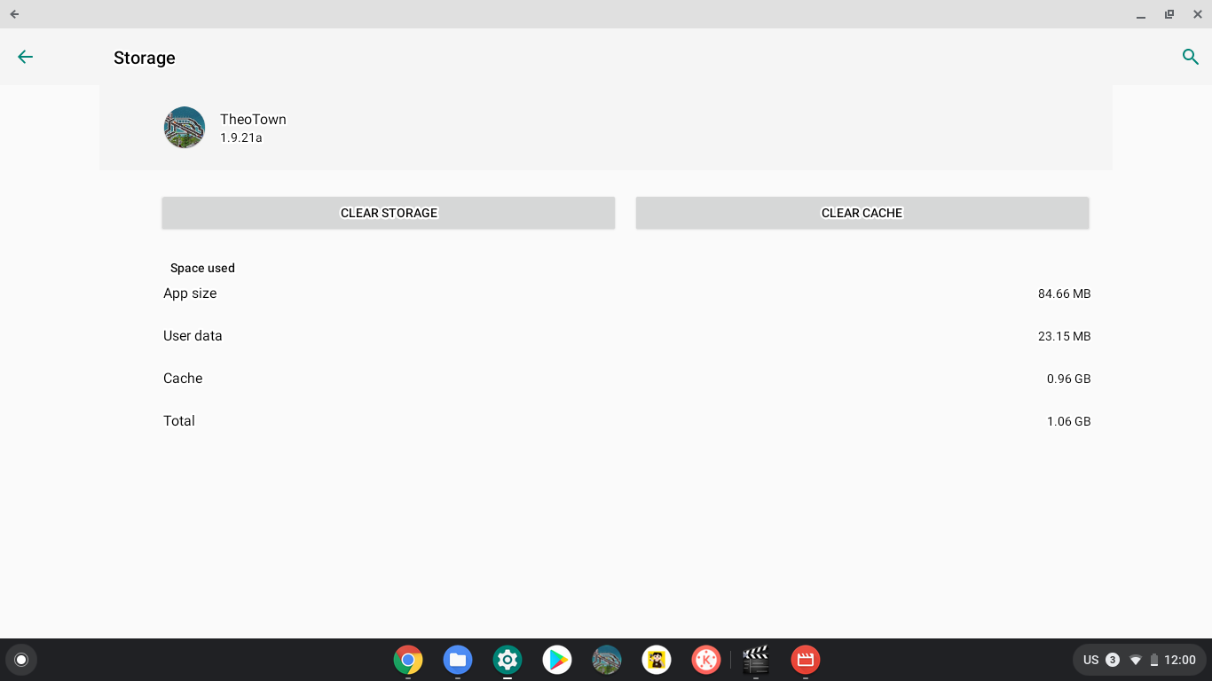
Task: Open the clapperboard app in shelf
Action: pyautogui.click(x=756, y=660)
